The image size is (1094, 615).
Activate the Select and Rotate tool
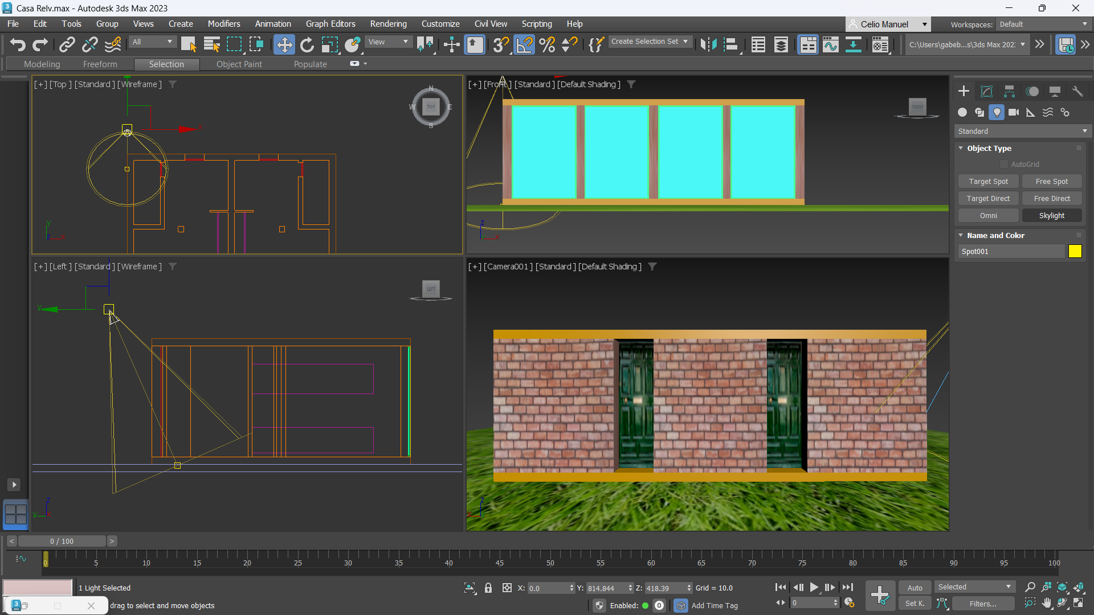[307, 44]
